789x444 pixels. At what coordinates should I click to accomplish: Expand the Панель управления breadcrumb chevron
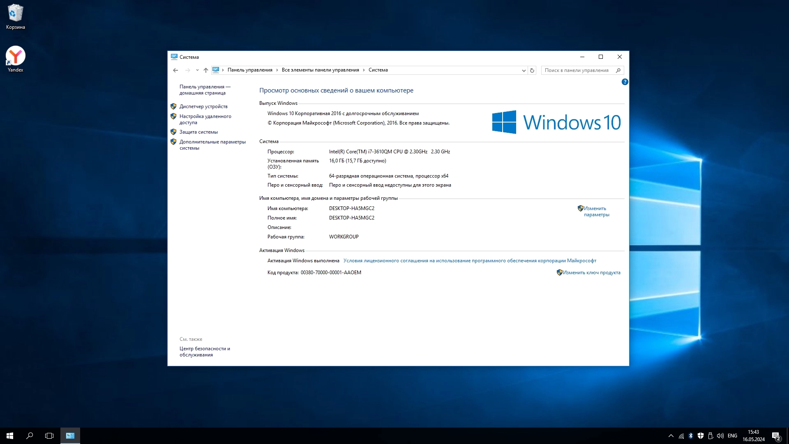click(277, 70)
